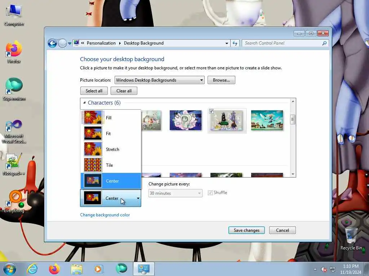Go back with the Back arrow button
This screenshot has width=369, height=276.
click(x=52, y=43)
